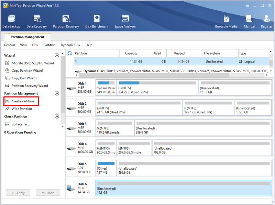Image resolution: width=275 pixels, height=205 pixels.
Task: Collapse the Check Partition section
Action: 57,116
